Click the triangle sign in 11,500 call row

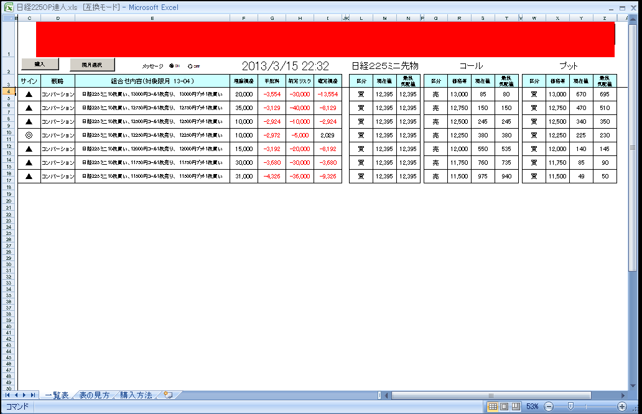coord(29,177)
